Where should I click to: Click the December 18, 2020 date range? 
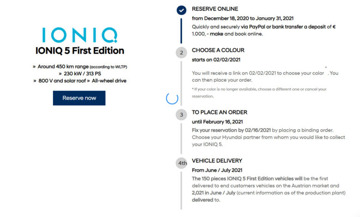coord(242,18)
